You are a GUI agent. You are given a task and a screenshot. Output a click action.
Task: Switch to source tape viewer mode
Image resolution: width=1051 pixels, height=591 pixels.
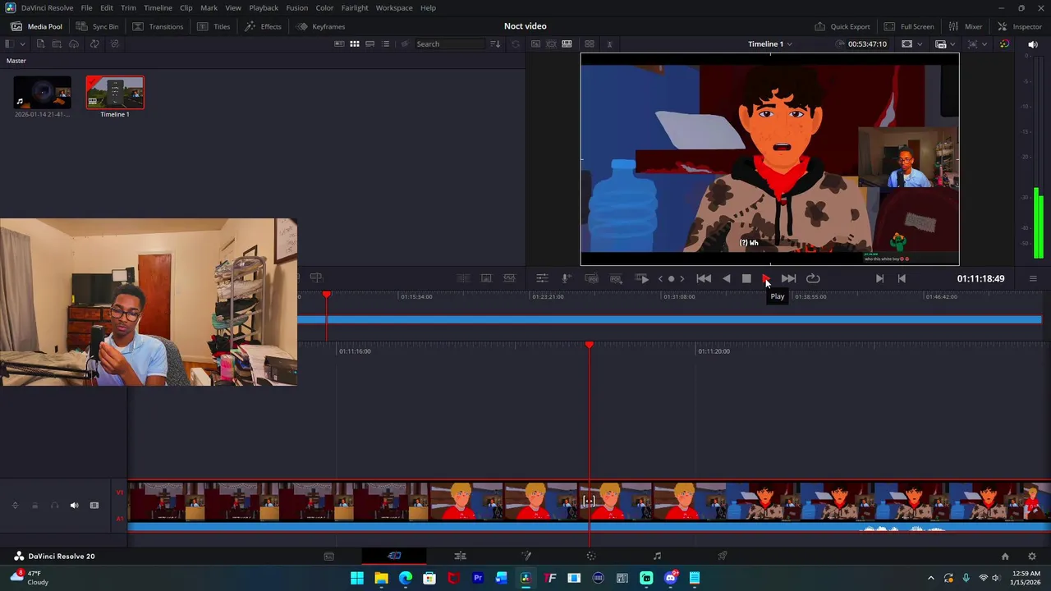pos(551,44)
